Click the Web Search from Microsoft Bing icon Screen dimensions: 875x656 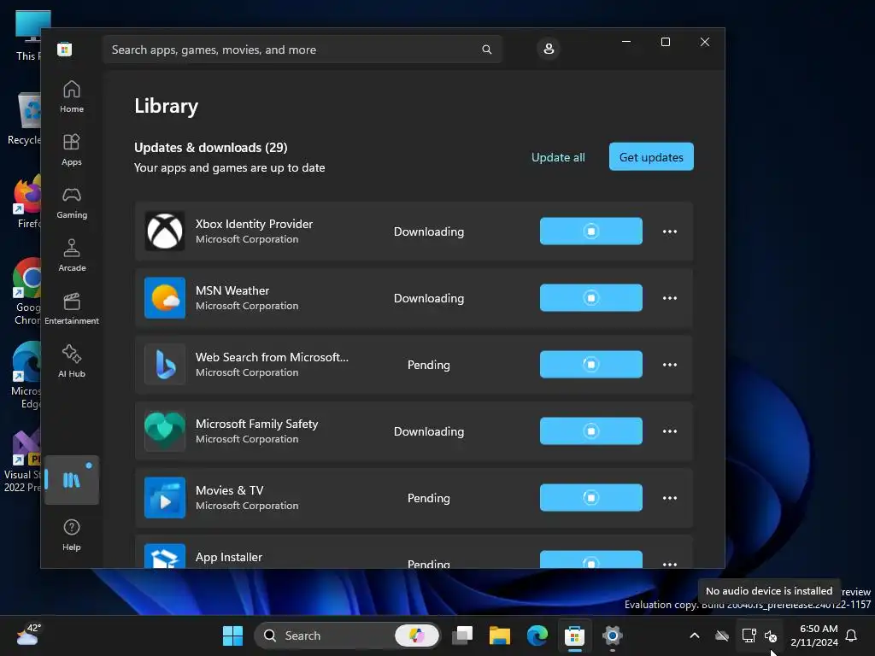[165, 364]
